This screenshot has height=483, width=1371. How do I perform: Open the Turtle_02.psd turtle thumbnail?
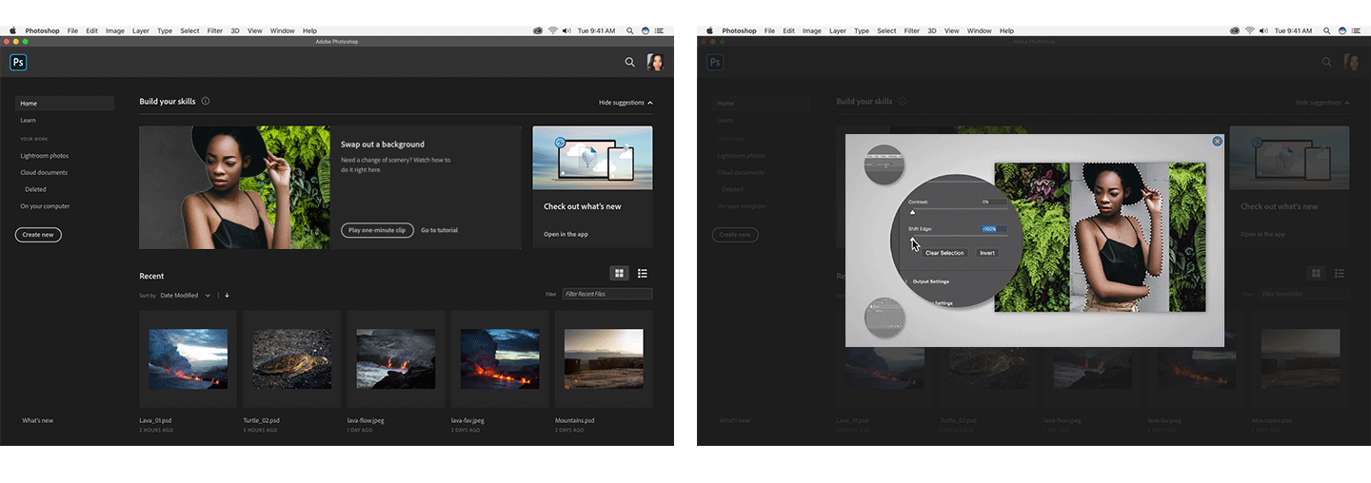click(x=292, y=358)
